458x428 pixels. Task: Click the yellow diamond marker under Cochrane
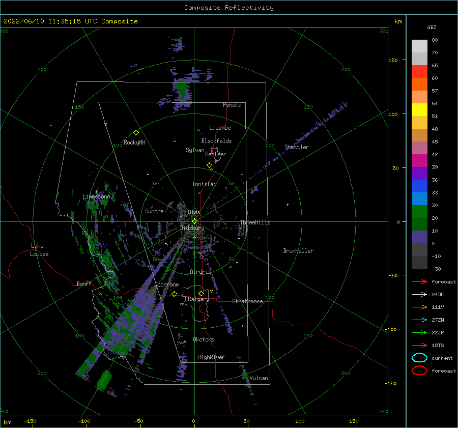pyautogui.click(x=175, y=294)
